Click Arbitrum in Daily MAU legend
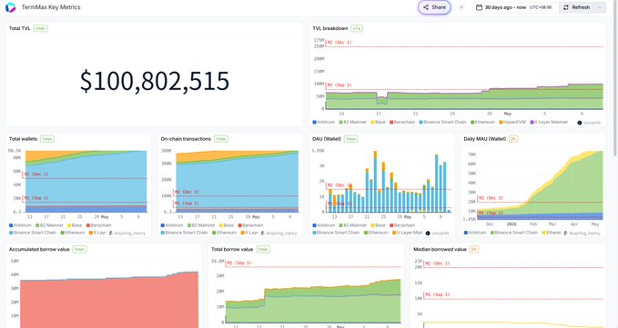618x328 pixels. tap(475, 233)
